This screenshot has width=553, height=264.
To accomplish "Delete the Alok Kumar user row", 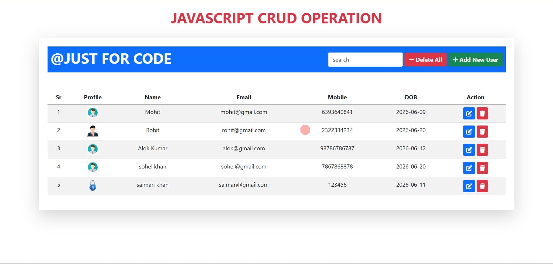I will coord(482,150).
